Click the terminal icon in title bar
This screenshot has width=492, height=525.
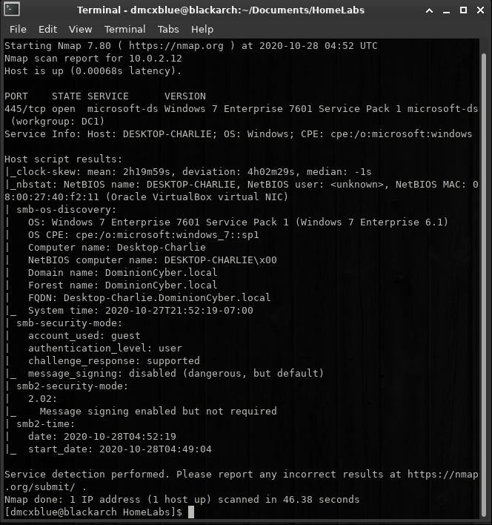click(x=12, y=10)
